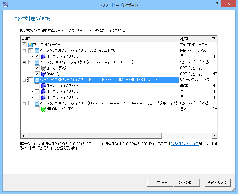The image size is (238, 194).
Task: Click the wizard app icon in title bar
Action: click(6, 5)
